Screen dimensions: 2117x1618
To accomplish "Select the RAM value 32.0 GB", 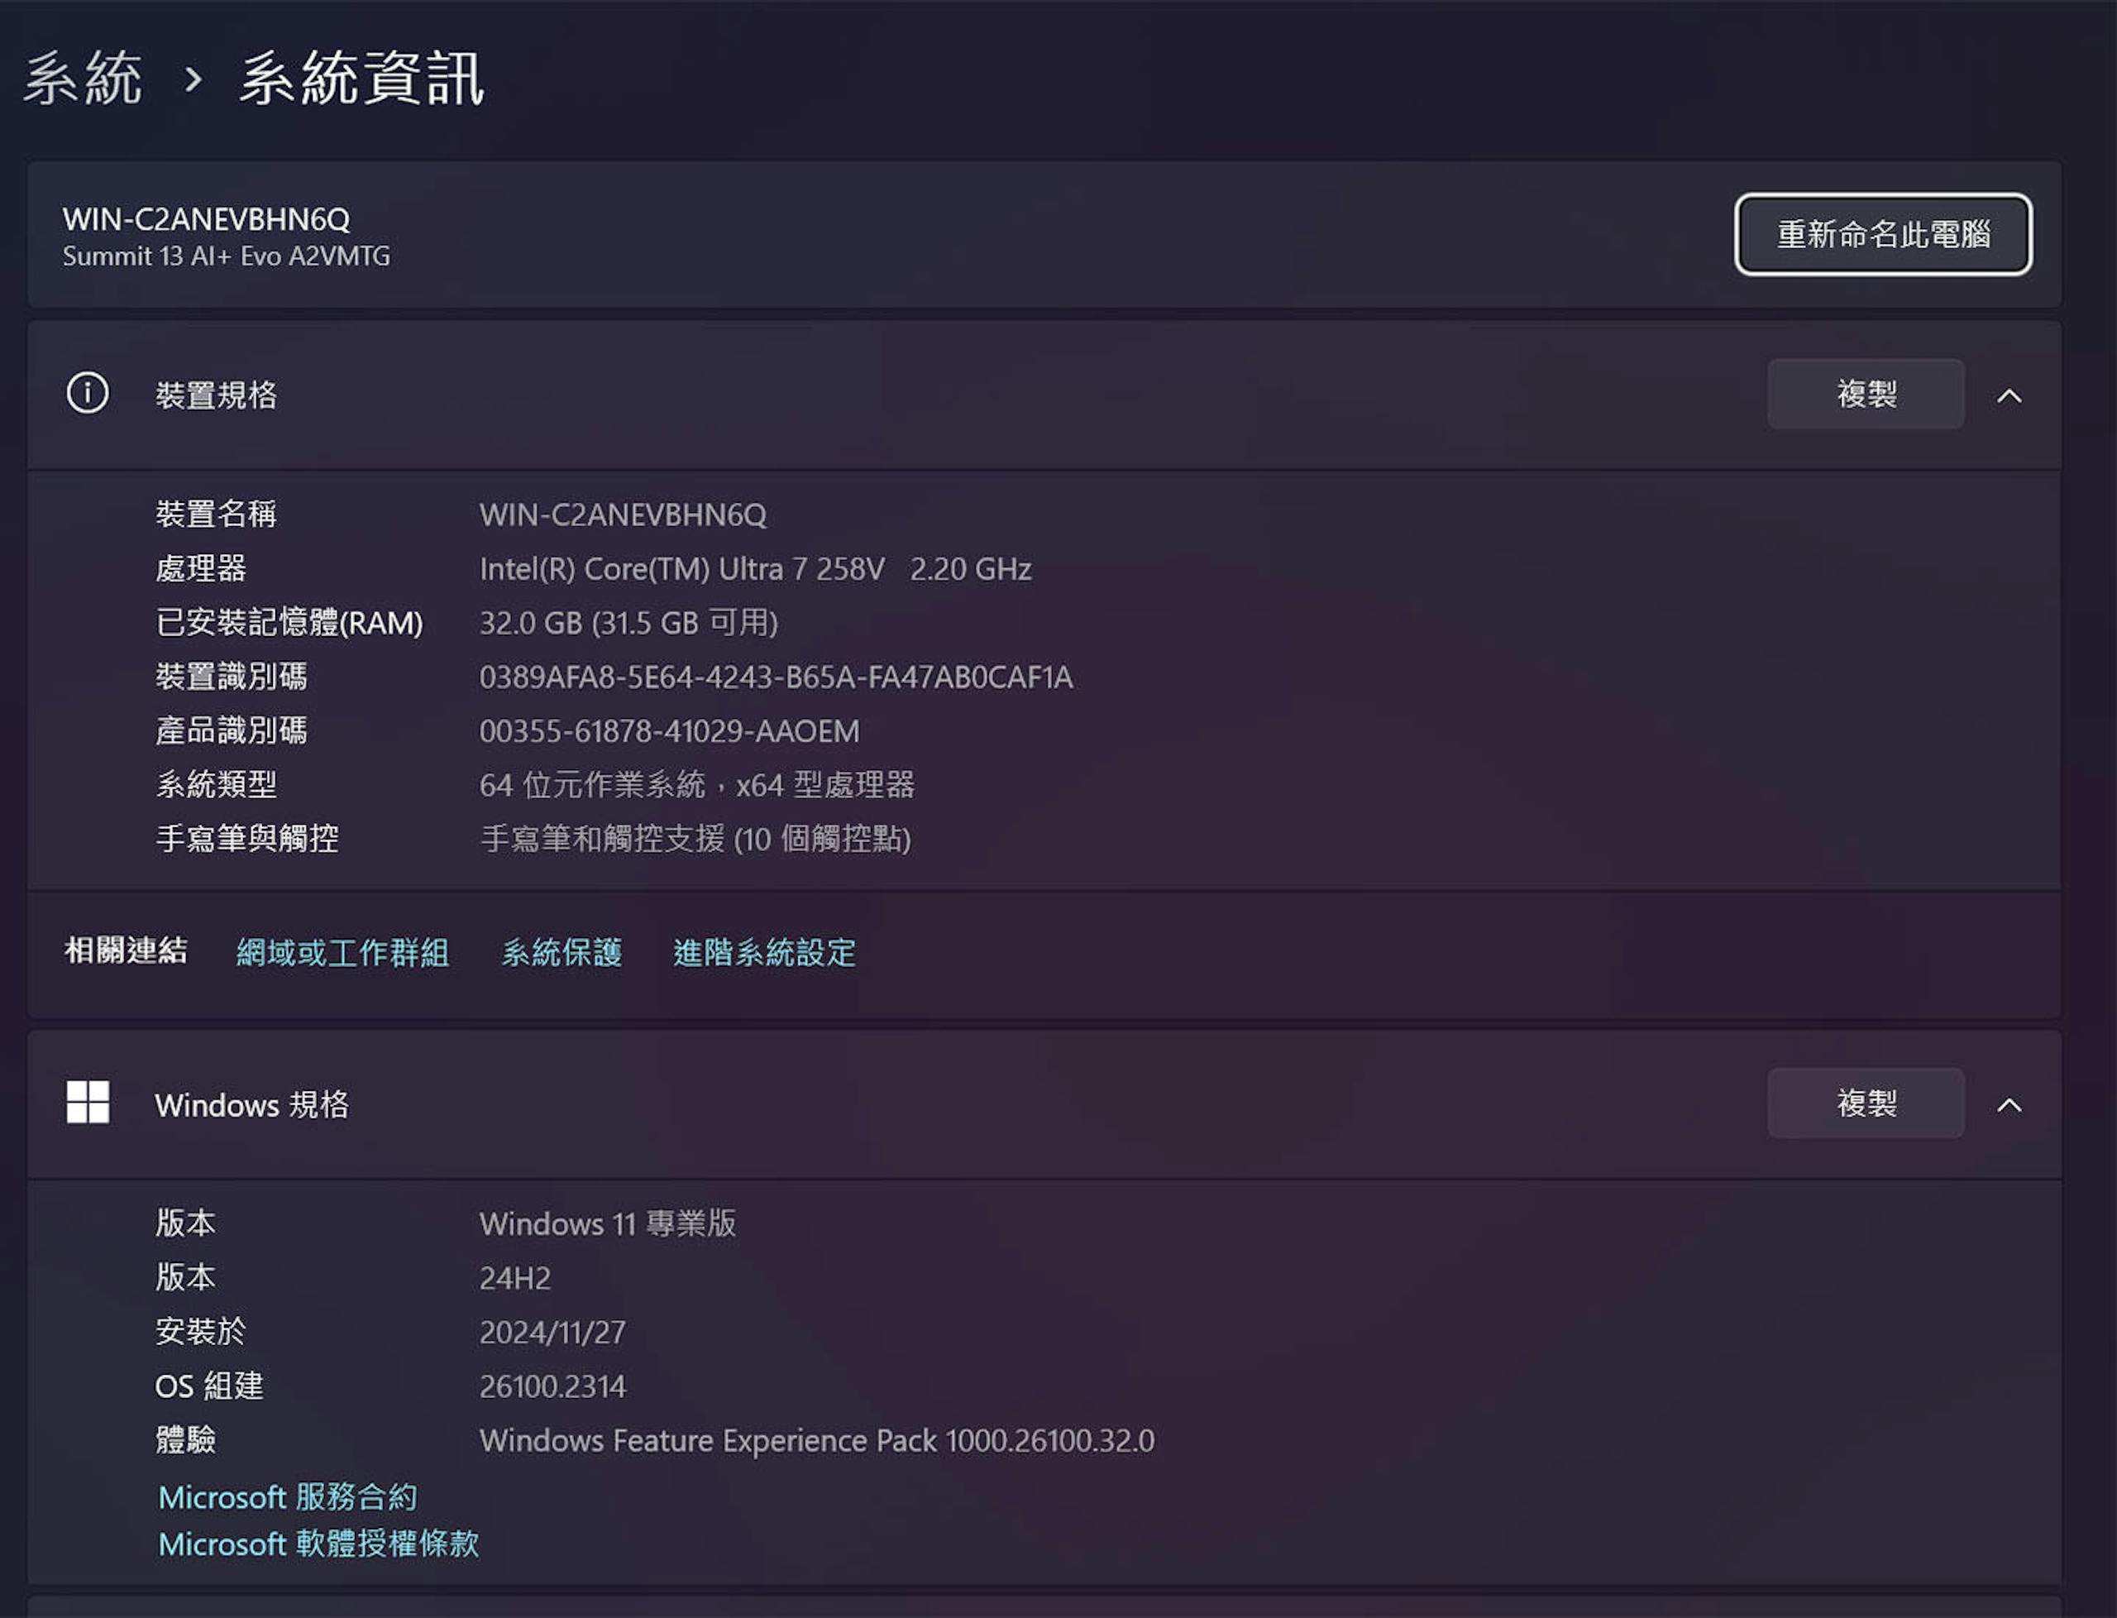I will point(628,623).
